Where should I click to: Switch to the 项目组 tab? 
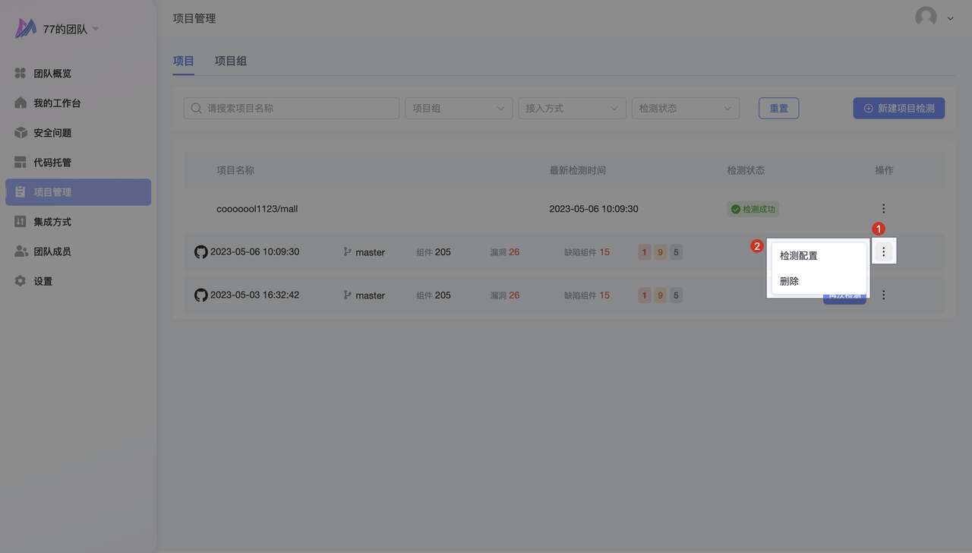tap(231, 61)
